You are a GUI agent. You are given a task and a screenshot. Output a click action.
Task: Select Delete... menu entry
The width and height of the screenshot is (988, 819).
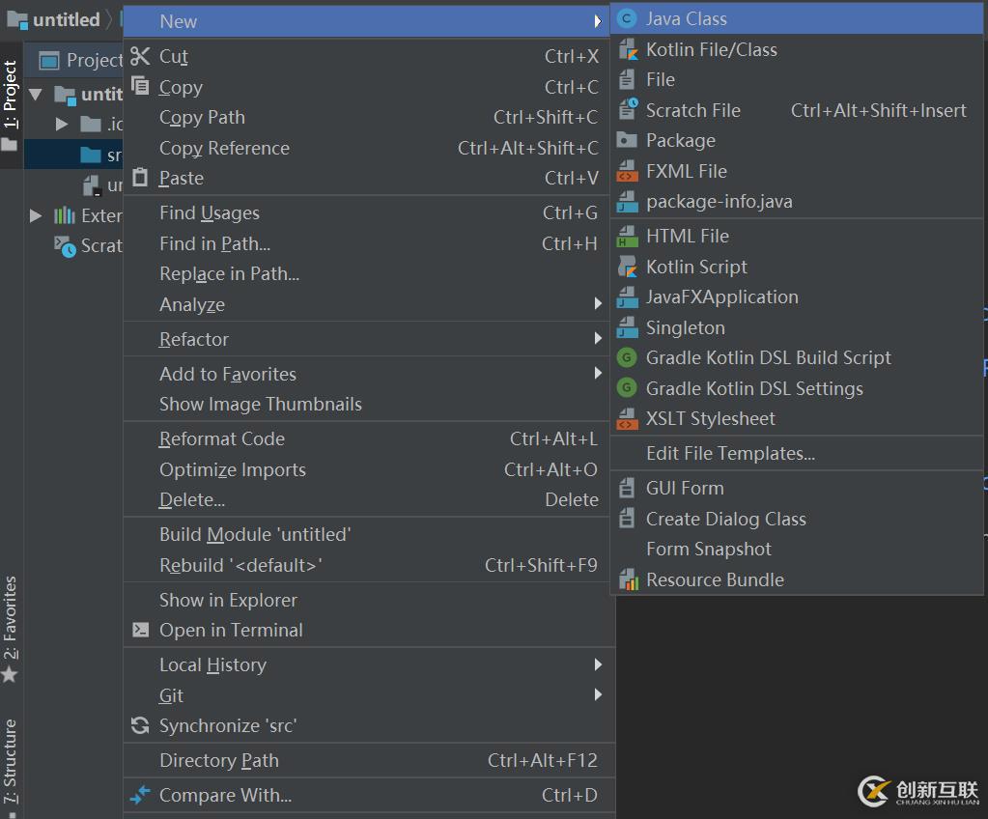coord(369,500)
